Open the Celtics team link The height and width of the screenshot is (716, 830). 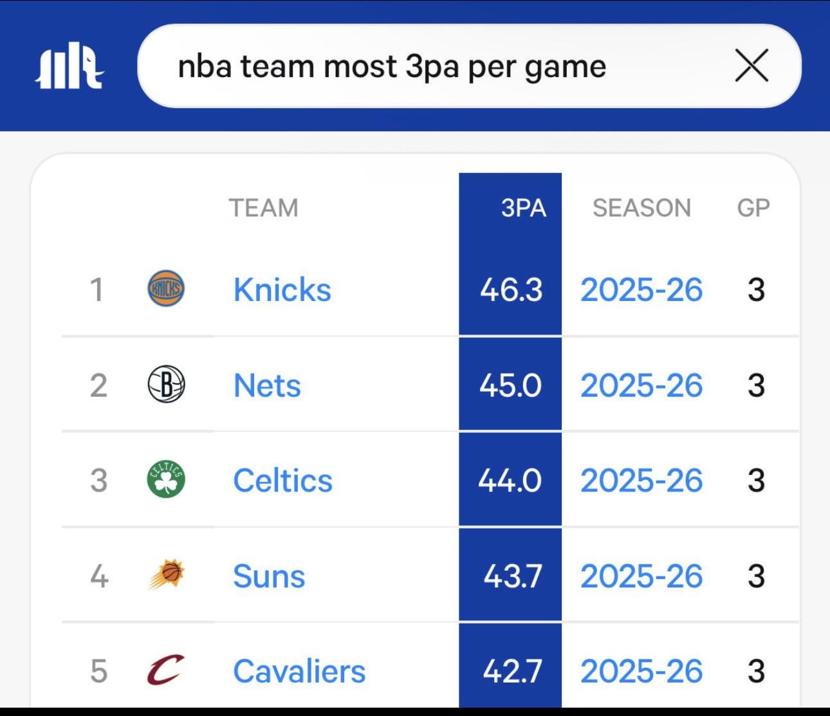[x=282, y=481]
